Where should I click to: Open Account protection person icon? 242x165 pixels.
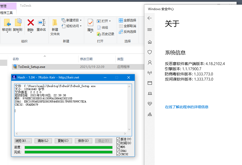tap(150, 62)
